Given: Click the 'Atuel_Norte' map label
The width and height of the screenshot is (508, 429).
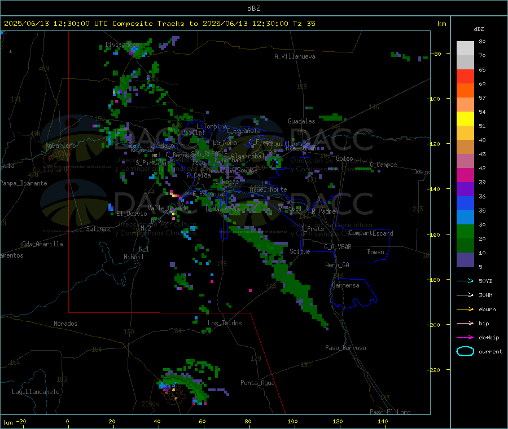Looking at the screenshot, I should (x=268, y=189).
